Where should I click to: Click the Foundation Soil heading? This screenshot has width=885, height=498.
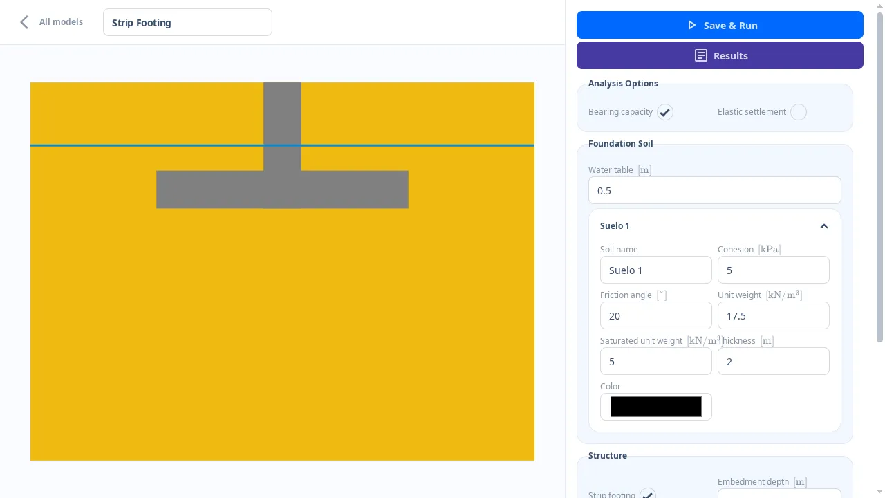click(x=620, y=144)
